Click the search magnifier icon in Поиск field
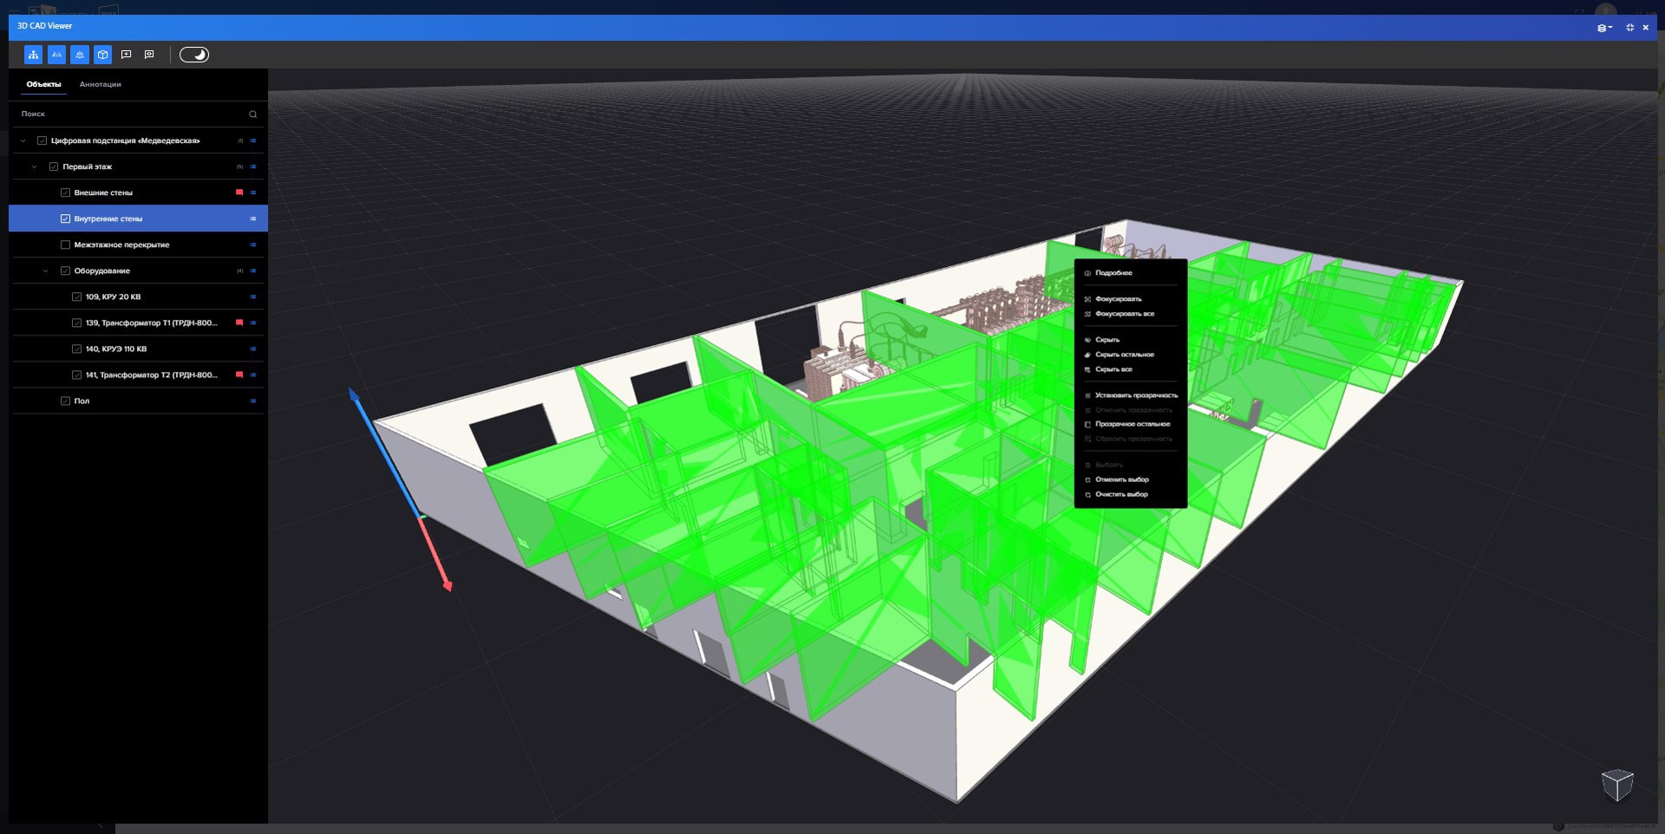This screenshot has width=1665, height=834. pyautogui.click(x=253, y=114)
